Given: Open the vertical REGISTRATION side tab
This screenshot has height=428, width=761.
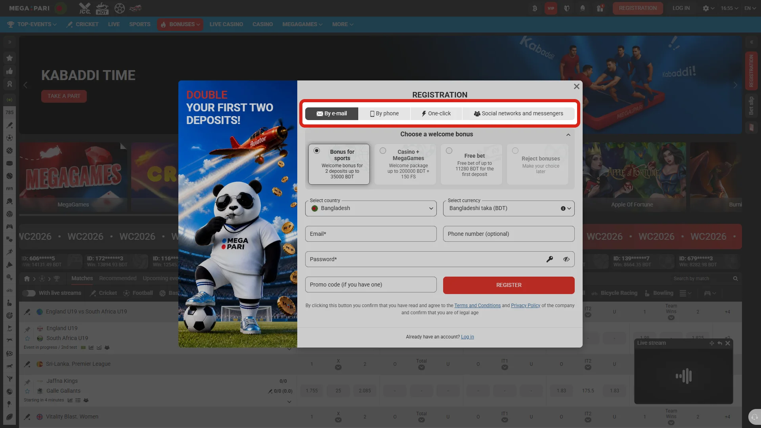Looking at the screenshot, I should coord(751,71).
